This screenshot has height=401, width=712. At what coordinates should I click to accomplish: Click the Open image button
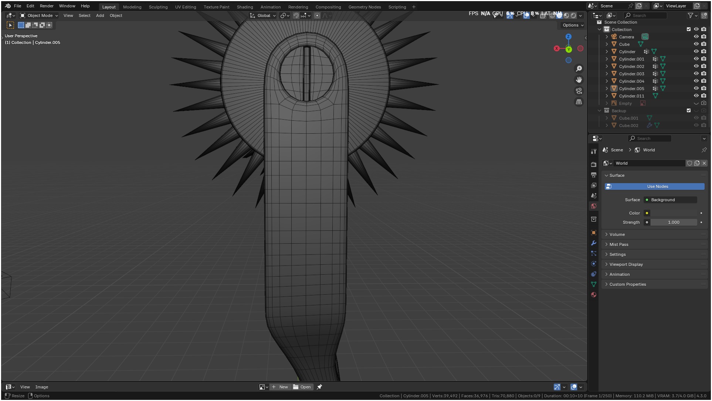coord(302,387)
